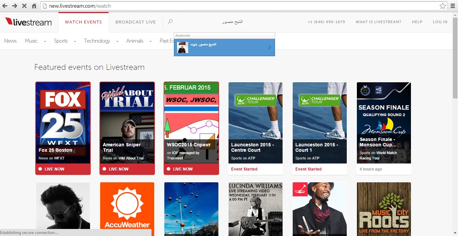Bookmark this page with the star icon

443,6
